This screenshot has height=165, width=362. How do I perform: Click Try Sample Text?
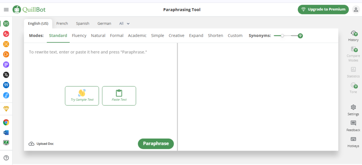tap(82, 96)
